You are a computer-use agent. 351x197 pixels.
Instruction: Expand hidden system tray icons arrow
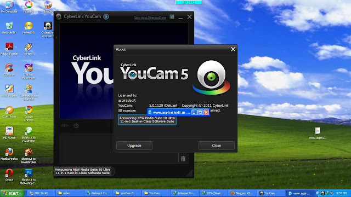(317, 193)
